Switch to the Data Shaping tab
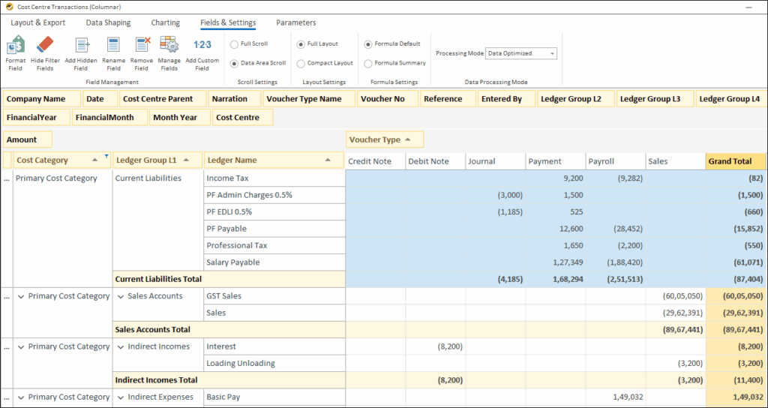Screen dimensions: 768x408 108,22
